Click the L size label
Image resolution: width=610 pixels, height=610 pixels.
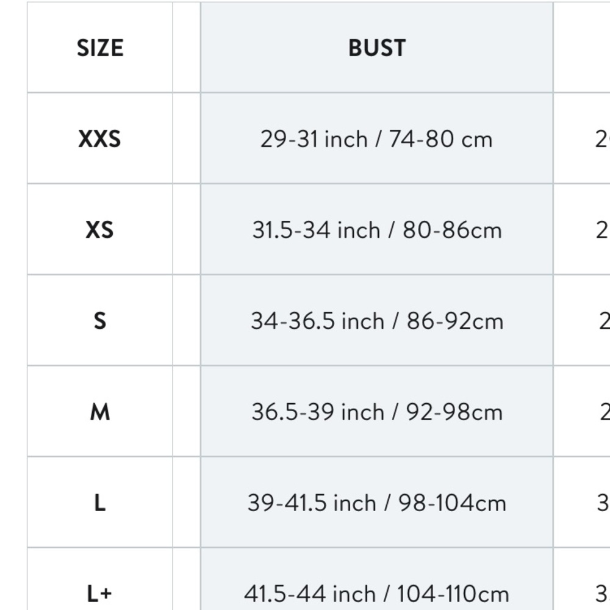[x=99, y=503]
